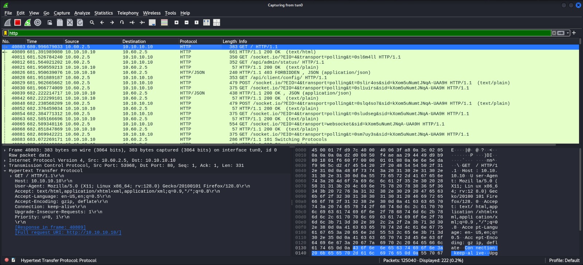Screen dimensions: 583x265
Task: Jump to the last packet
Action: (142, 23)
